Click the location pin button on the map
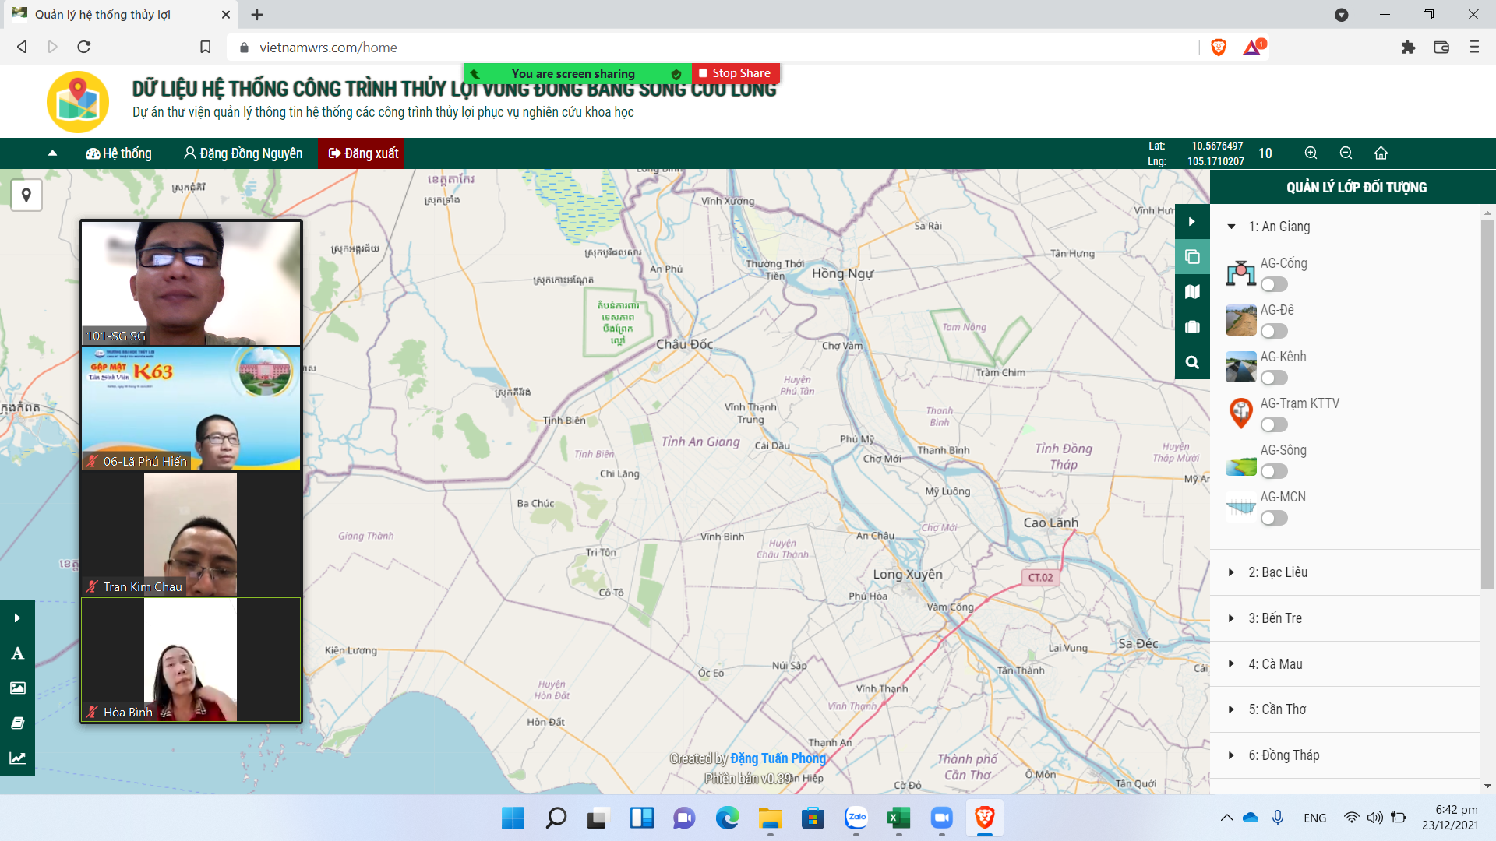 (26, 195)
